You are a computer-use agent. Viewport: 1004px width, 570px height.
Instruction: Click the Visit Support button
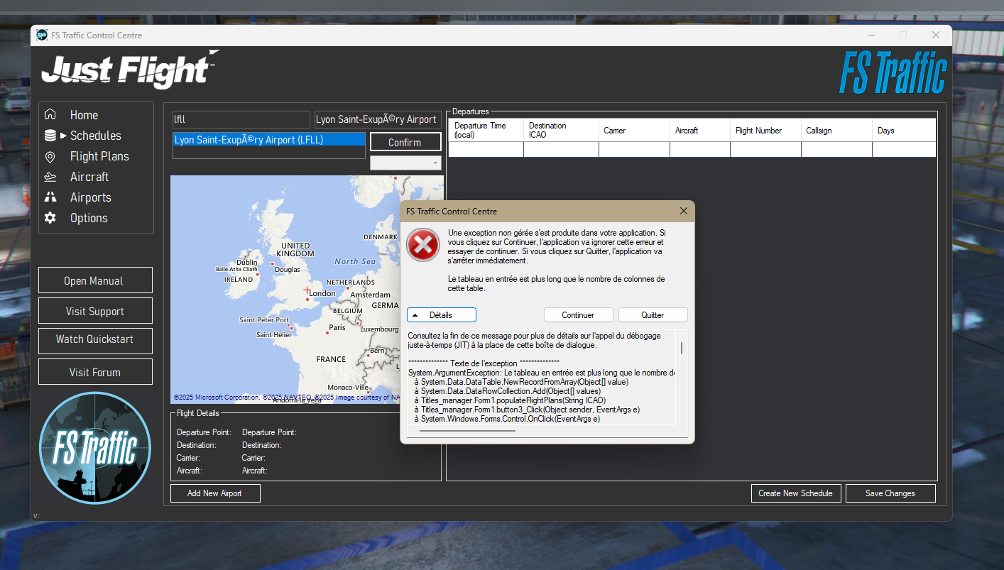point(95,311)
